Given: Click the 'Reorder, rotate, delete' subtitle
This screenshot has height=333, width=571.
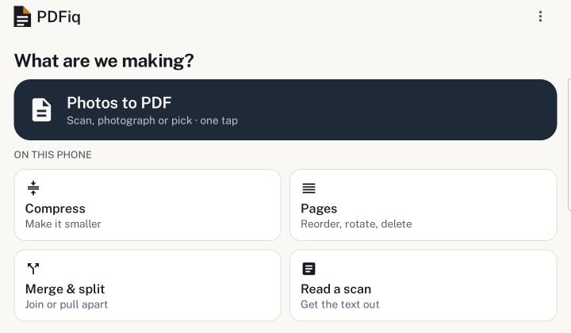Looking at the screenshot, I should (356, 224).
